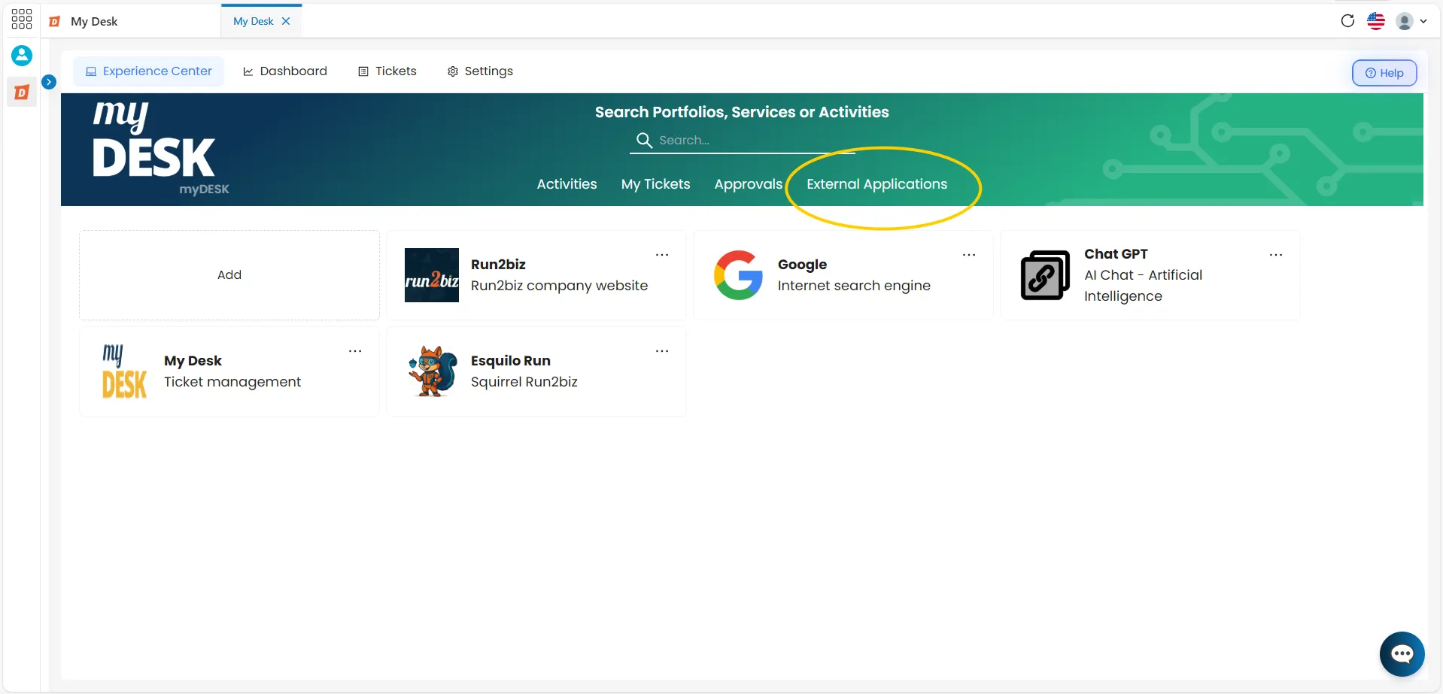1443x694 pixels.
Task: Click the Chat GPT link icon
Action: point(1045,275)
